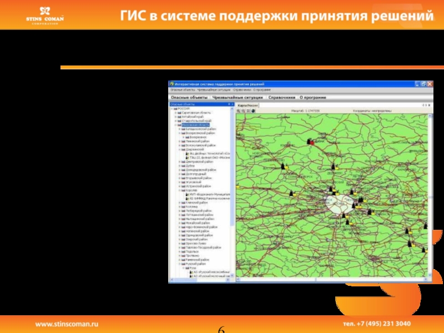
Task: Select ТЭЦ-22 object in the tree
Action: pos(210,158)
